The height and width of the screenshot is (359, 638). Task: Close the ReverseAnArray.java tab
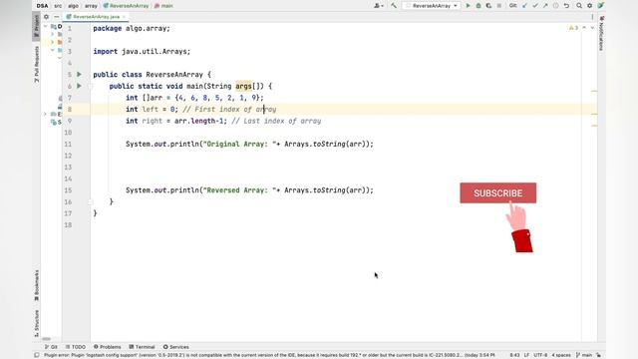(124, 17)
